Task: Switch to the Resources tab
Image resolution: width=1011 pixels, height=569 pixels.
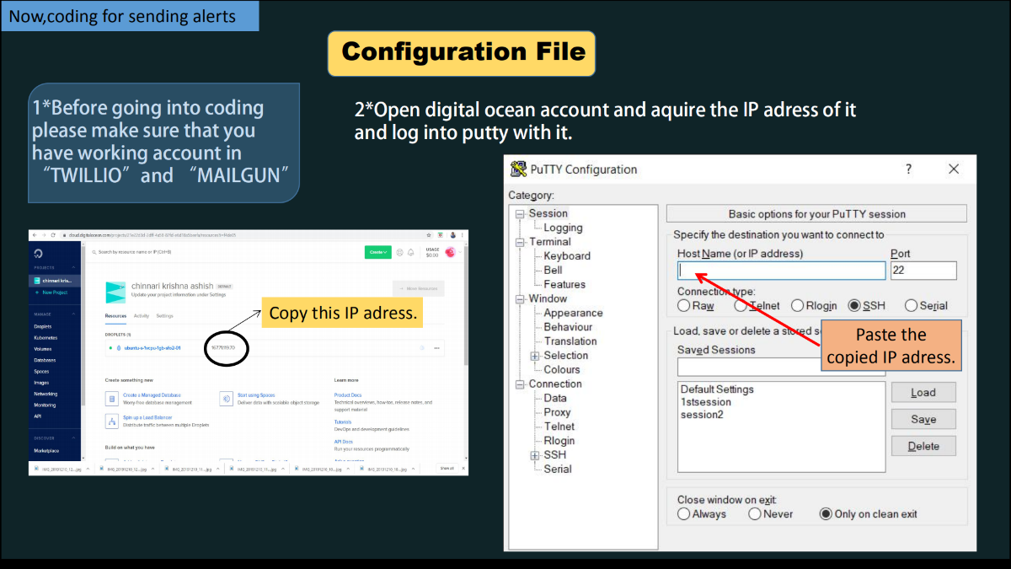Action: click(x=115, y=315)
